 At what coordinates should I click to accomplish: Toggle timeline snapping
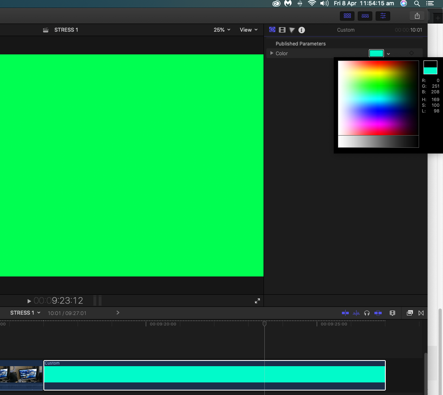coord(378,313)
